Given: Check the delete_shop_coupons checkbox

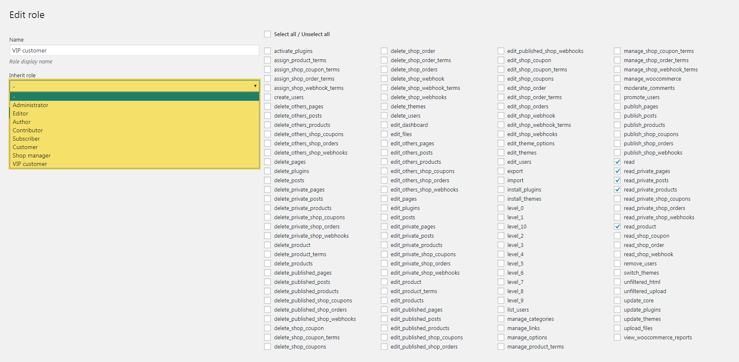Looking at the screenshot, I should point(267,346).
